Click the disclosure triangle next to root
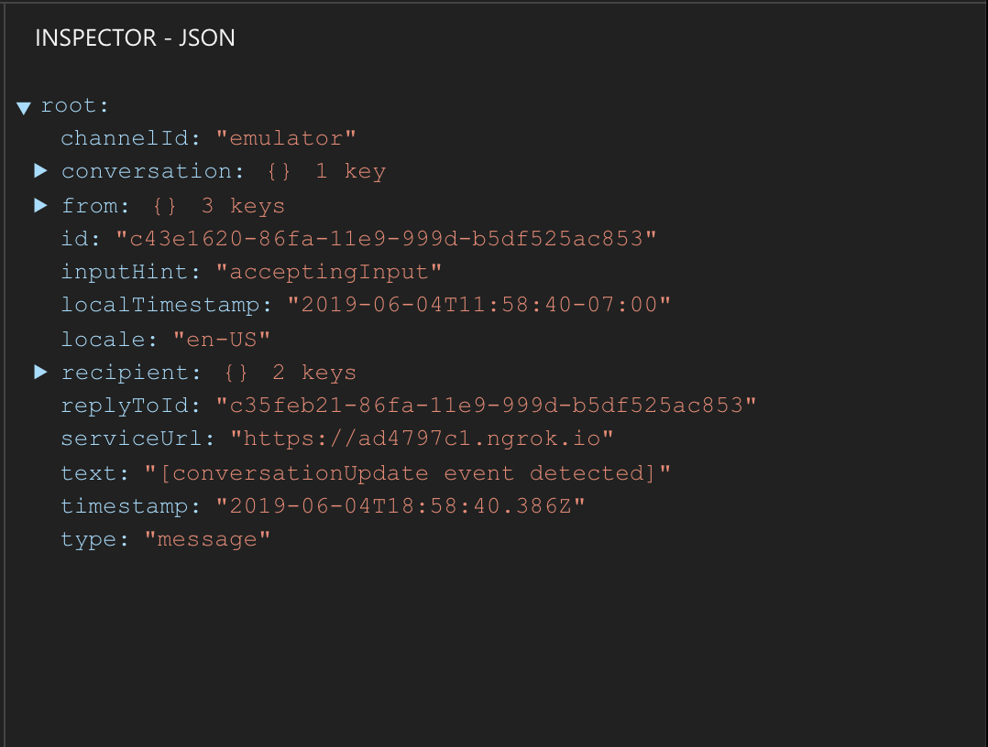988x747 pixels. [23, 107]
